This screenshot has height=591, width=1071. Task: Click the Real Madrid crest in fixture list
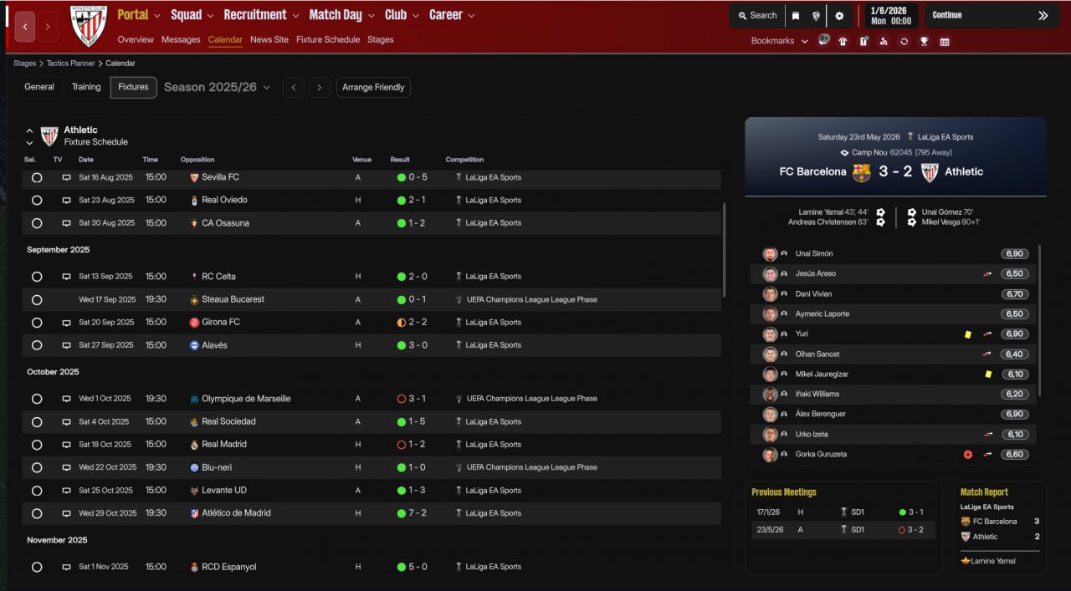(194, 445)
